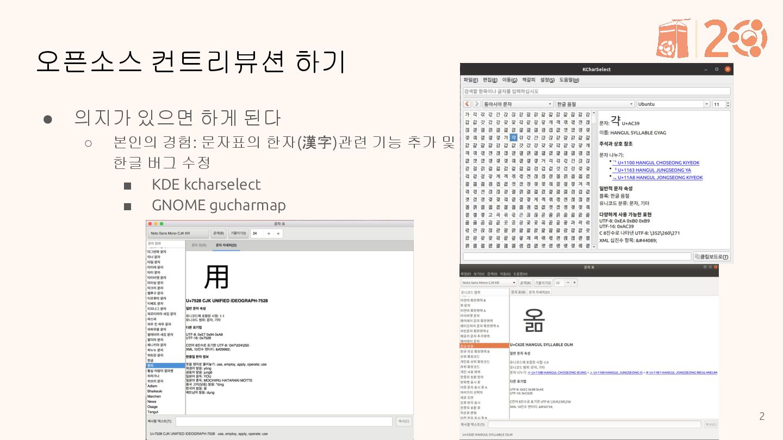Screen dimensions: 783x440
Task: Increase font size with plus beside 22
Action: 574,282
